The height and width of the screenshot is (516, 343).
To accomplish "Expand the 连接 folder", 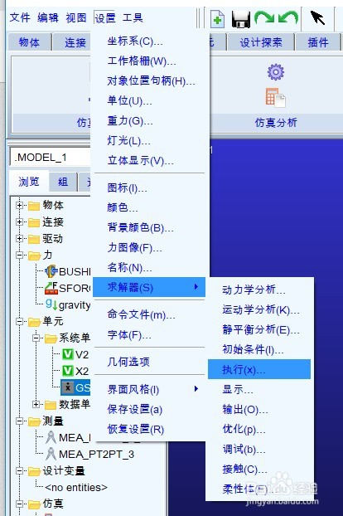I will (x=19, y=221).
